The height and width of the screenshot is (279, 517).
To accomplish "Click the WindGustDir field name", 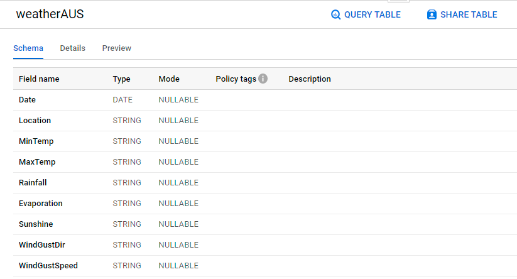I will pyautogui.click(x=41, y=245).
